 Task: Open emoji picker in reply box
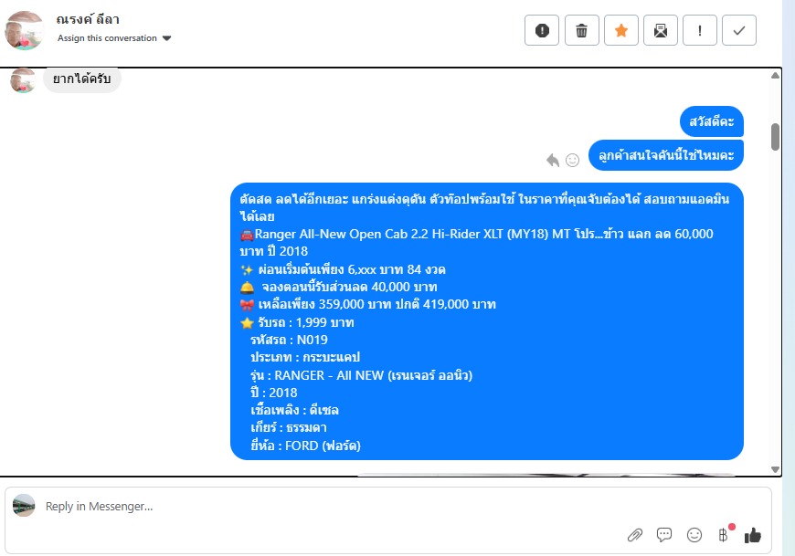694,535
